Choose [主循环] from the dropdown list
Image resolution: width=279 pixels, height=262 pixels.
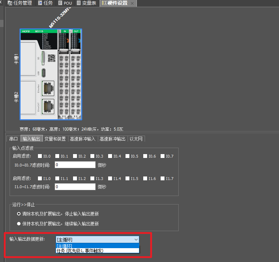[97, 246]
